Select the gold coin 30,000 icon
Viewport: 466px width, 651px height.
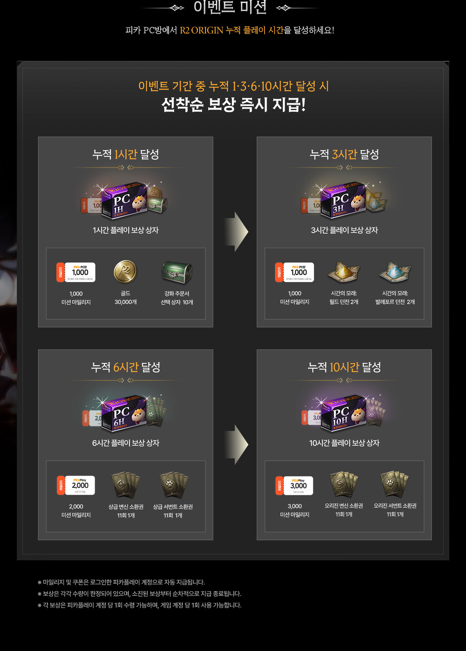click(125, 272)
